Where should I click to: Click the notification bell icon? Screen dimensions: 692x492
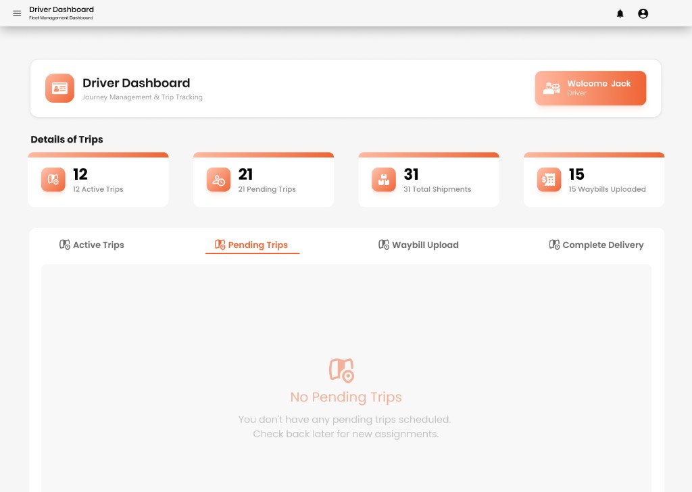tap(620, 14)
